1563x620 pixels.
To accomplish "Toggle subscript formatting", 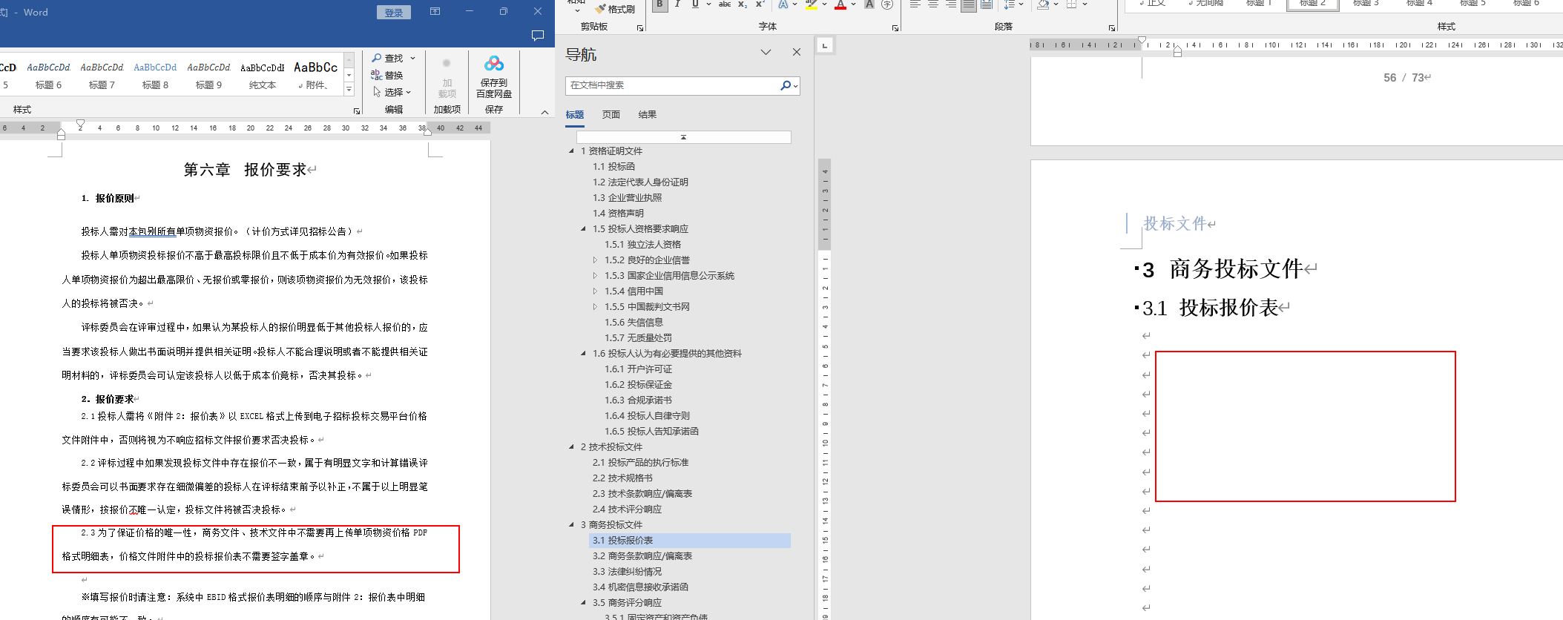I will pos(742,4).
